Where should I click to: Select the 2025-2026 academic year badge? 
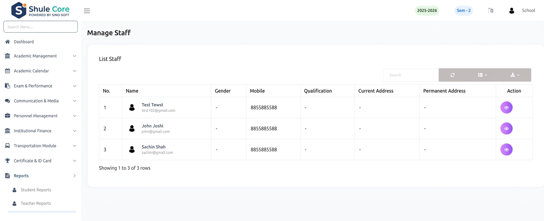click(x=427, y=10)
